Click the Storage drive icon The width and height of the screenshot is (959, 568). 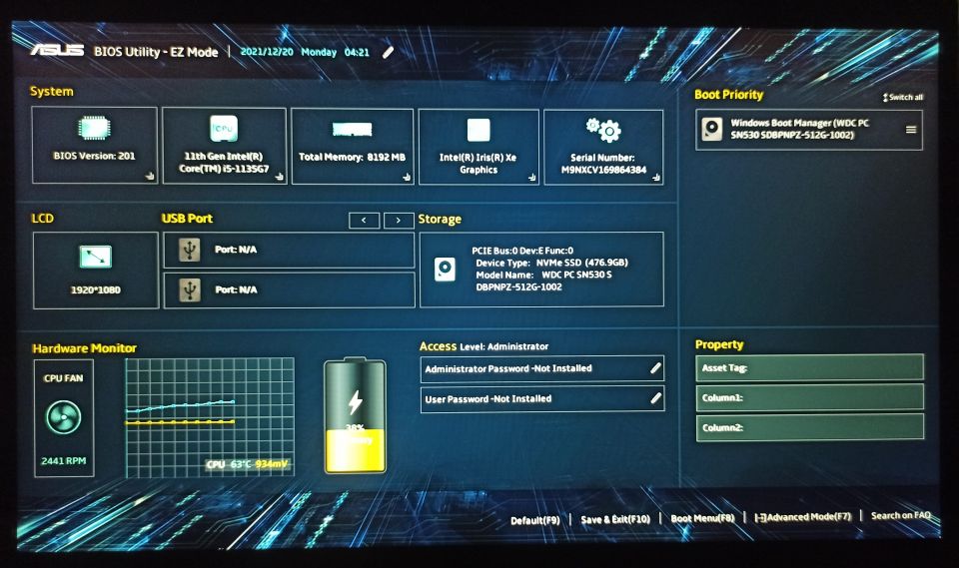click(x=445, y=269)
